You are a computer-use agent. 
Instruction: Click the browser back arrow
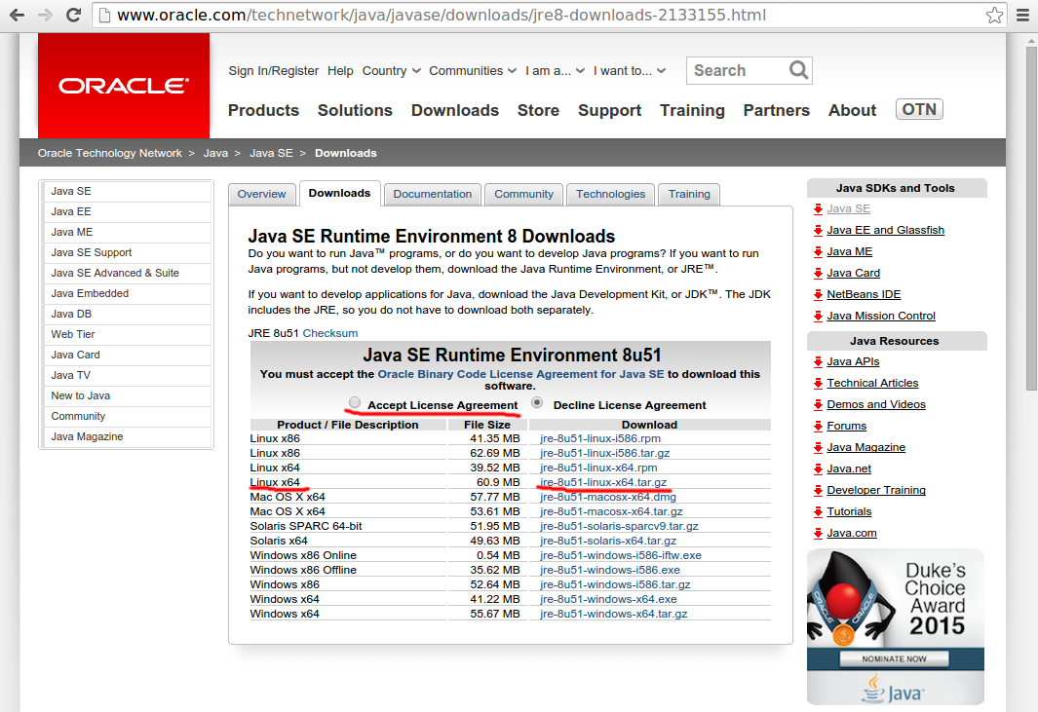[17, 15]
